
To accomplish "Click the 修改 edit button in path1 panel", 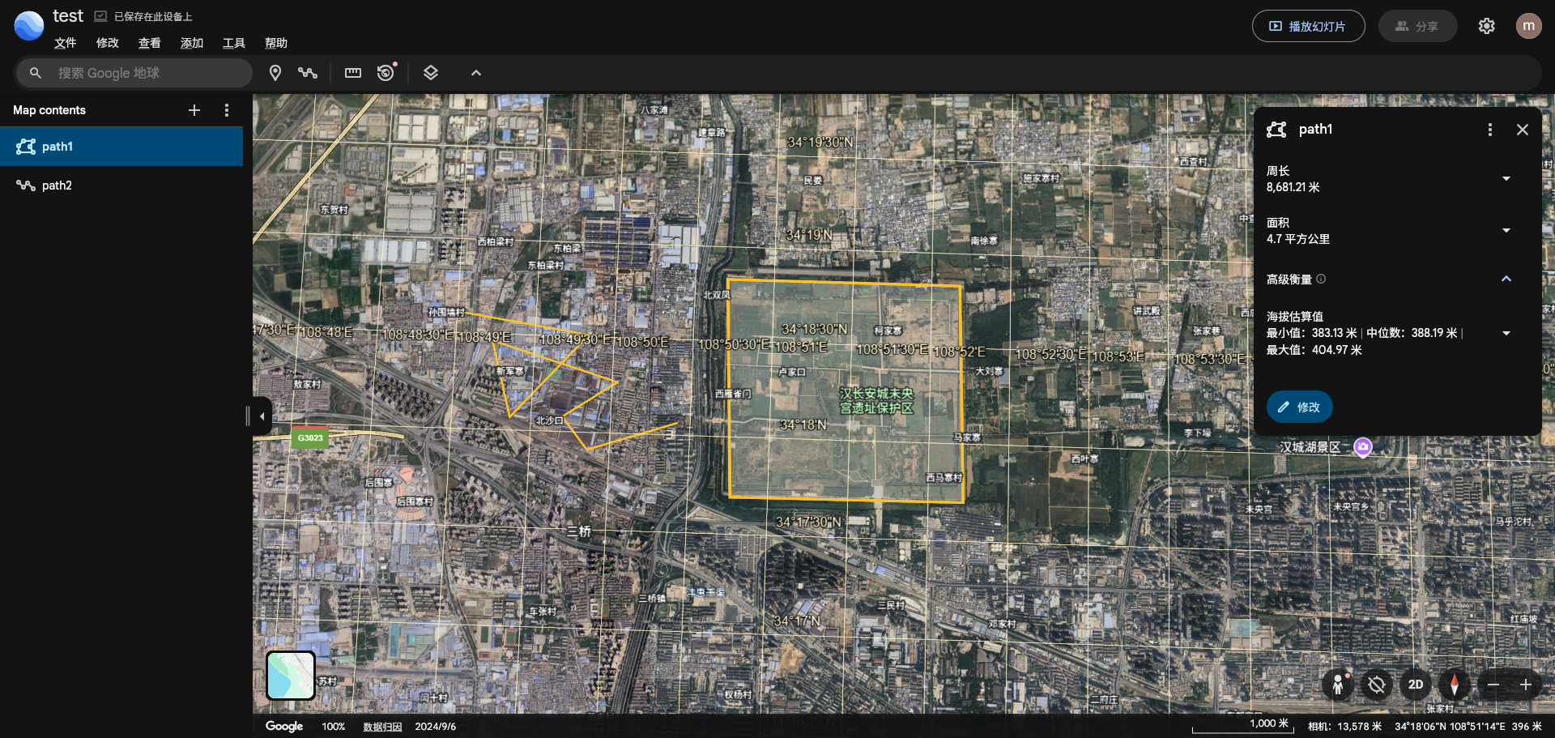I will click(1299, 407).
